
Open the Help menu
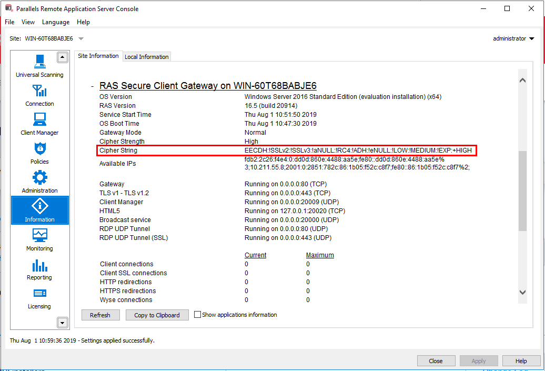click(83, 22)
